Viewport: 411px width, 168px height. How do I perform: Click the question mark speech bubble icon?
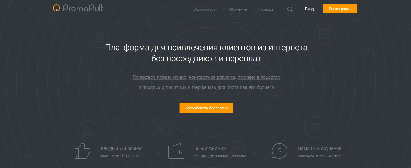279,151
